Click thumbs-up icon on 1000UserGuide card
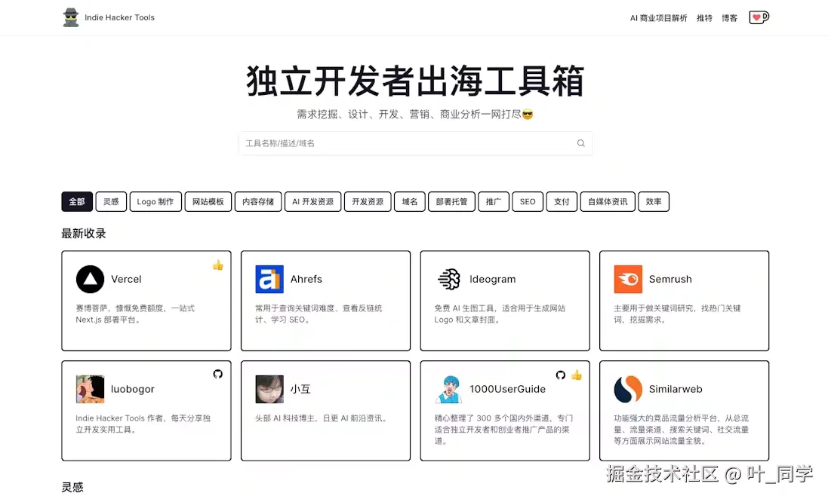 click(x=576, y=375)
